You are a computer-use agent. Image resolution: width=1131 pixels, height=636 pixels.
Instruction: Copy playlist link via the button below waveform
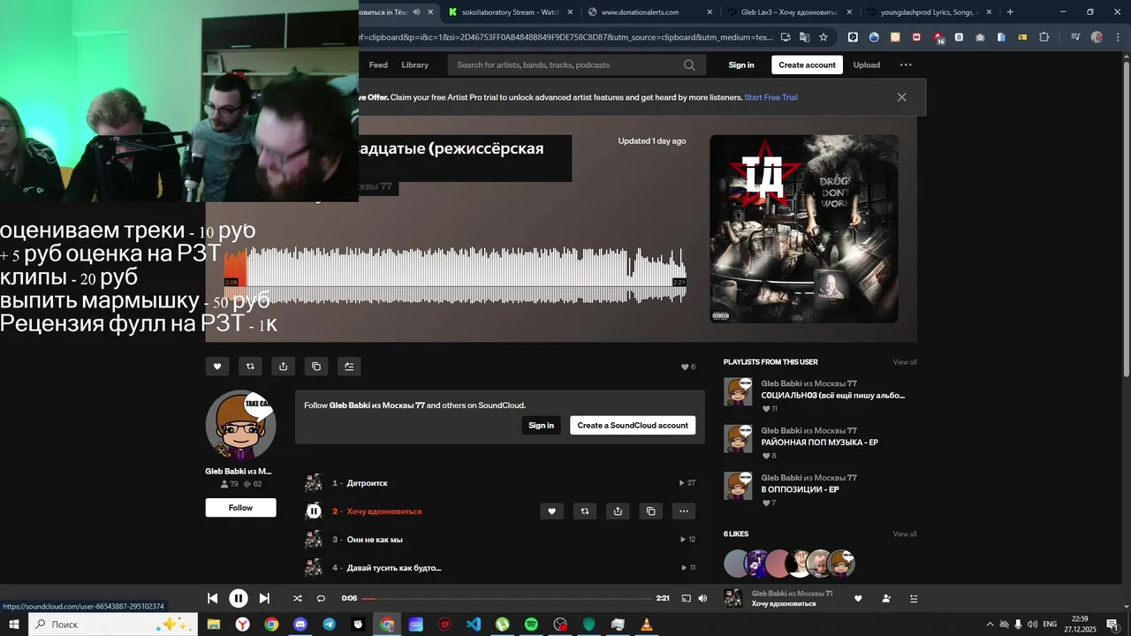click(x=316, y=367)
